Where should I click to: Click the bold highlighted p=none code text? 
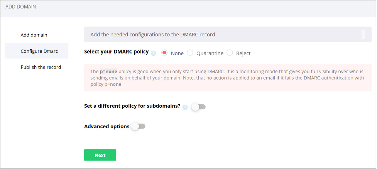click(x=108, y=71)
